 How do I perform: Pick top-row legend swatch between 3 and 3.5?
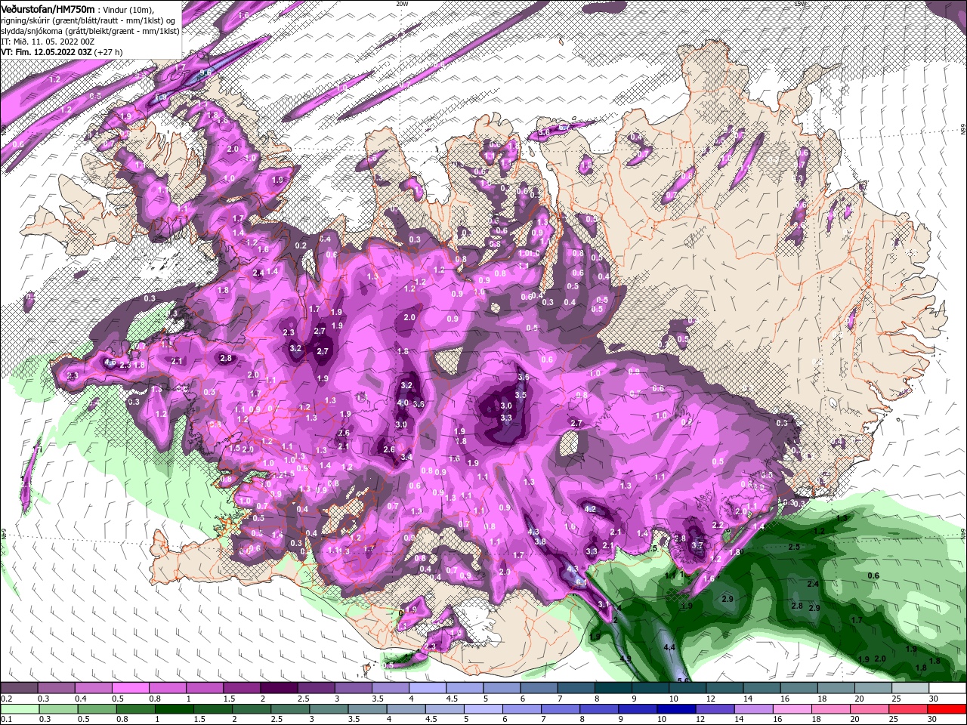pyautogui.click(x=353, y=686)
